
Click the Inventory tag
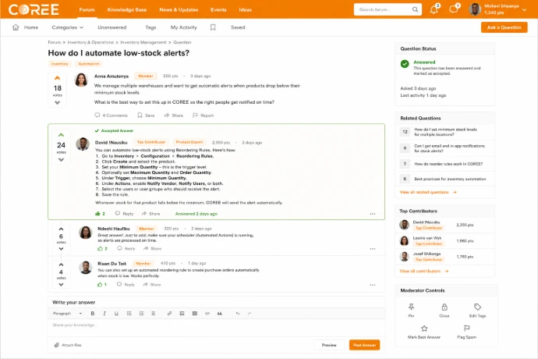[60, 64]
